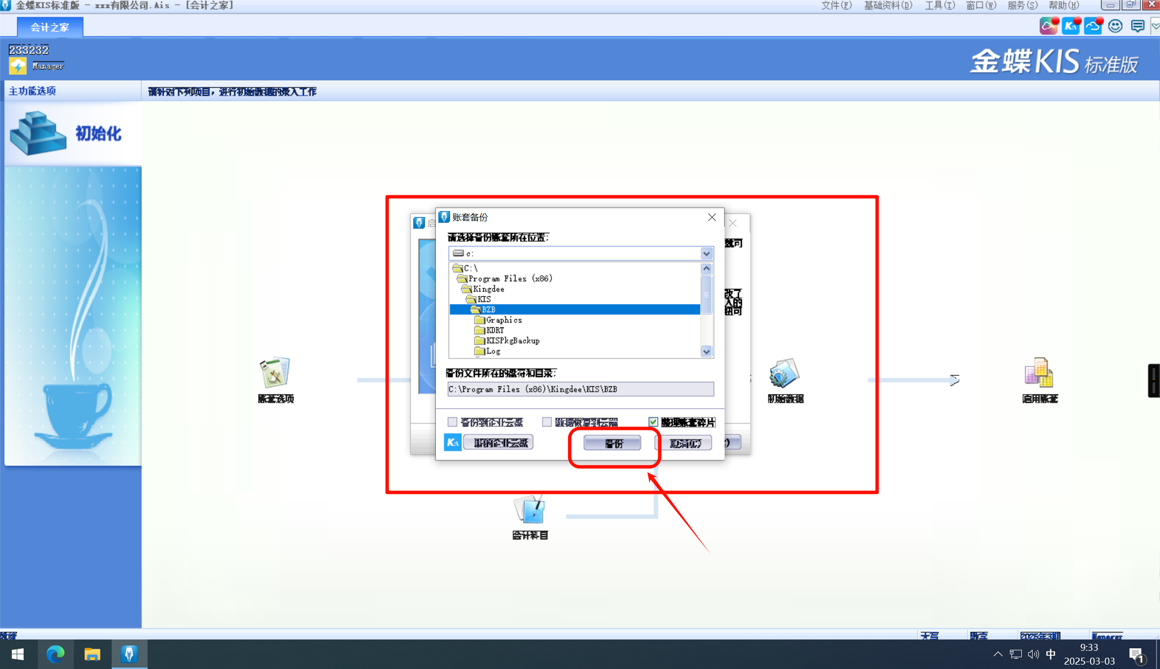Click the backup path input field
The width and height of the screenshot is (1160, 669).
[580, 389]
